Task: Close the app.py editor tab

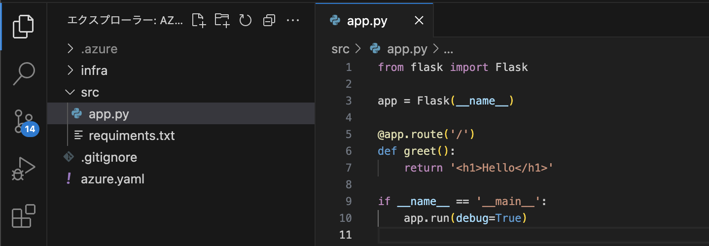Action: (419, 20)
